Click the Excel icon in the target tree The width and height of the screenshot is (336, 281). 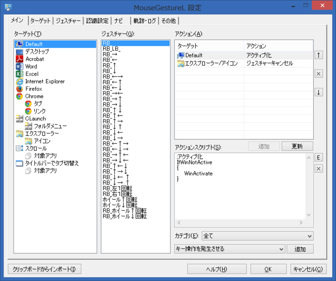pyautogui.click(x=19, y=74)
